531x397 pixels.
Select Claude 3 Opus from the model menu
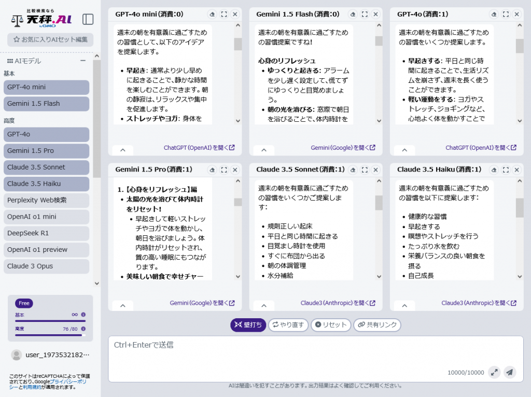tap(46, 267)
